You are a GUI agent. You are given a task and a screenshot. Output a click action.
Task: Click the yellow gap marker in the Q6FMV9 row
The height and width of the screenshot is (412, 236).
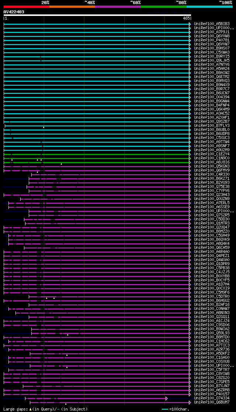[38, 172]
